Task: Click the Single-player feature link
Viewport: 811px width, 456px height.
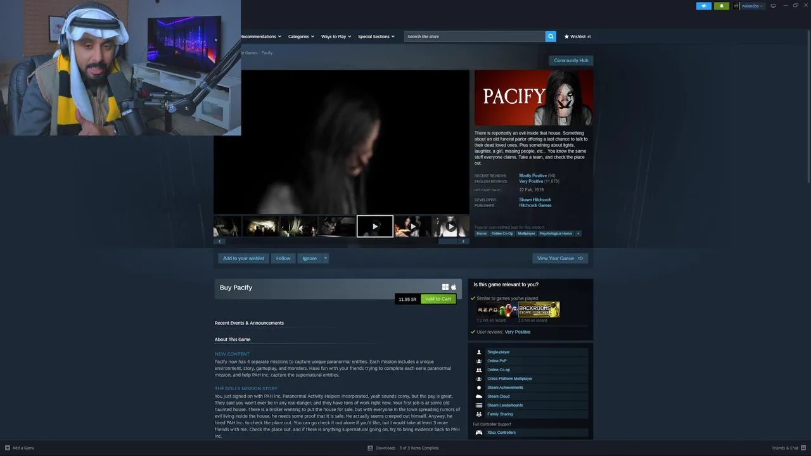Action: tap(499, 352)
